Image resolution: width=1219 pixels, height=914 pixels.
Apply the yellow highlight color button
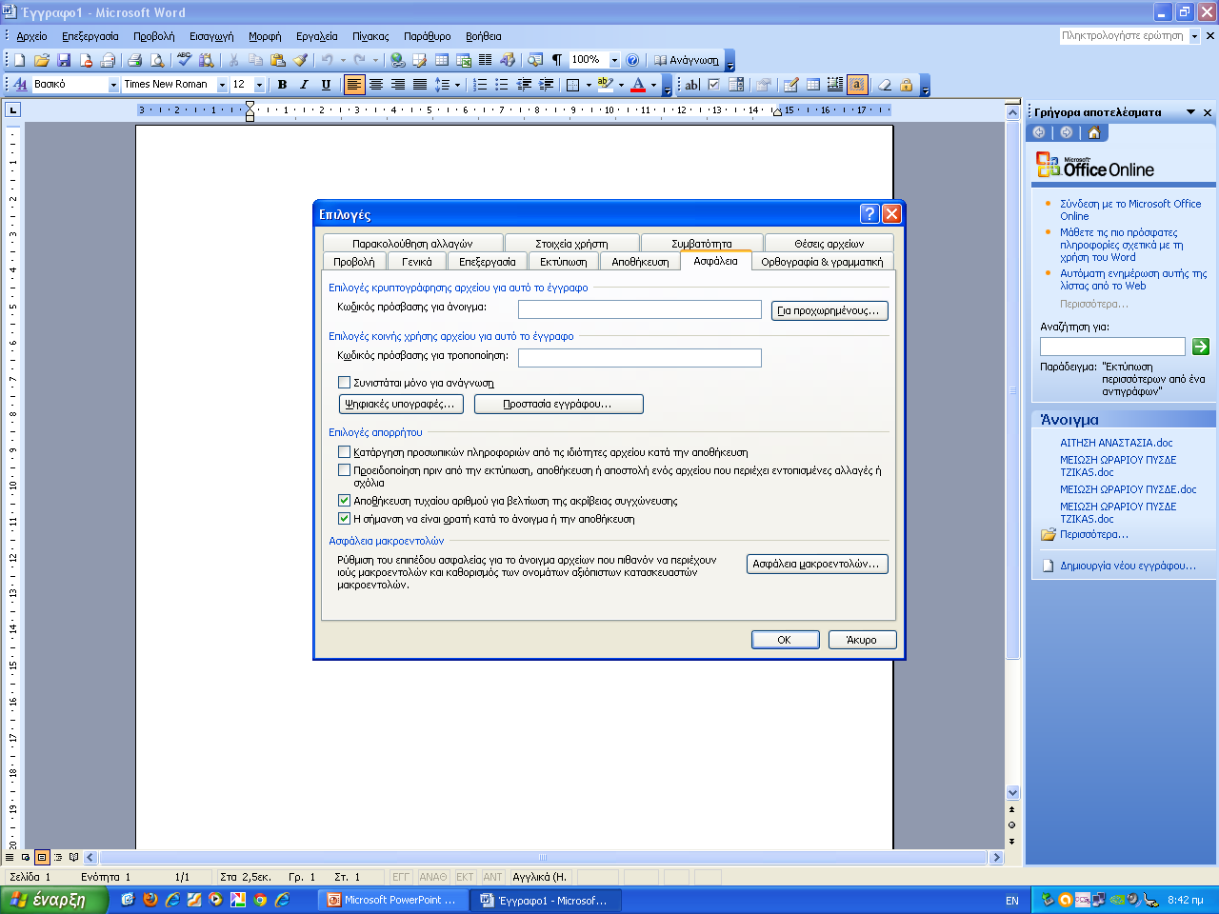click(606, 85)
